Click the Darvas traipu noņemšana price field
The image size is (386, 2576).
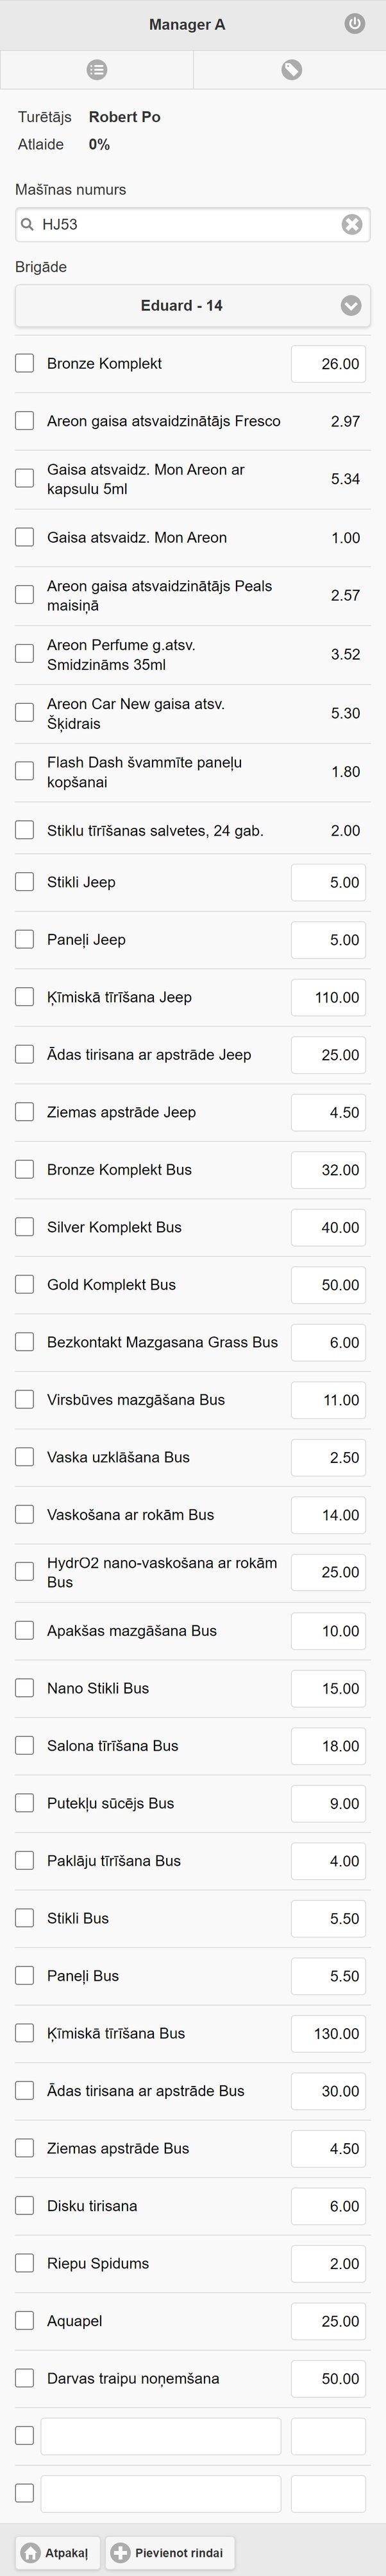click(x=328, y=2379)
